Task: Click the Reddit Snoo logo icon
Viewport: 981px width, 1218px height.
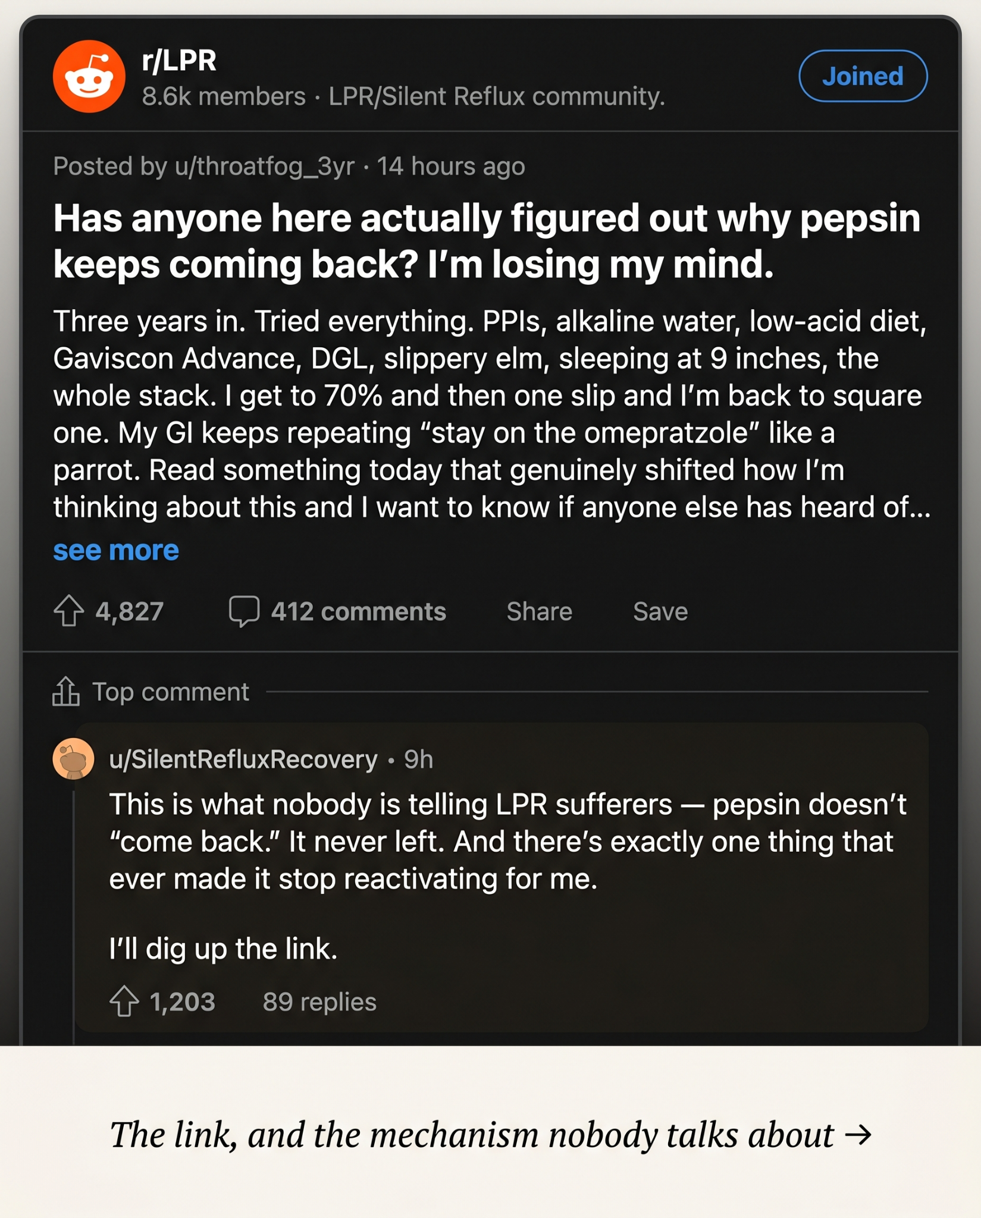Action: pyautogui.click(x=89, y=76)
